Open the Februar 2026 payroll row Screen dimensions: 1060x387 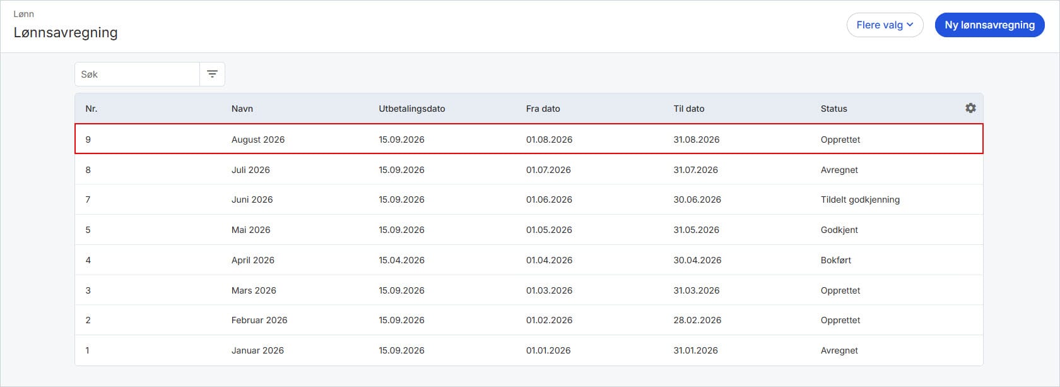pos(529,320)
